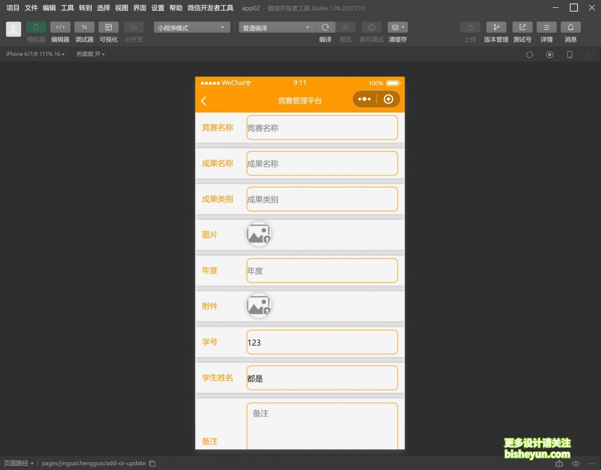
Task: Click the mini program close circle button
Action: pos(388,99)
